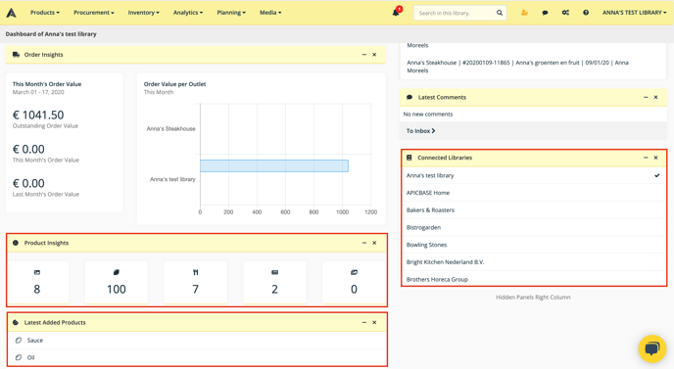The width and height of the screenshot is (674, 369).
Task: Open the users icon in top bar
Action: point(524,13)
